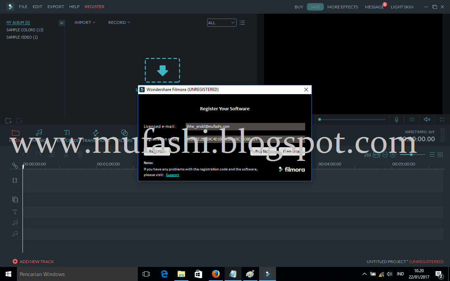
Task: Open the Transitions tab arrows icon
Action: click(96, 132)
